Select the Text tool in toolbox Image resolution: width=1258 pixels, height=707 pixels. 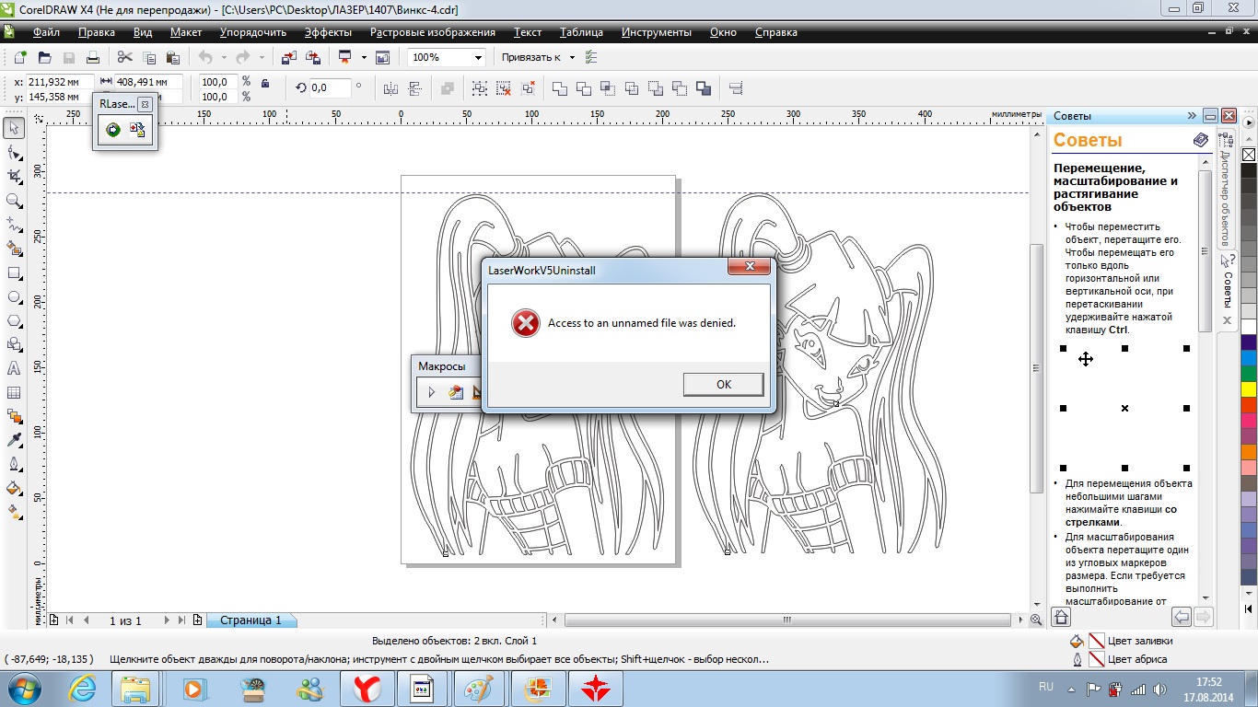point(14,368)
